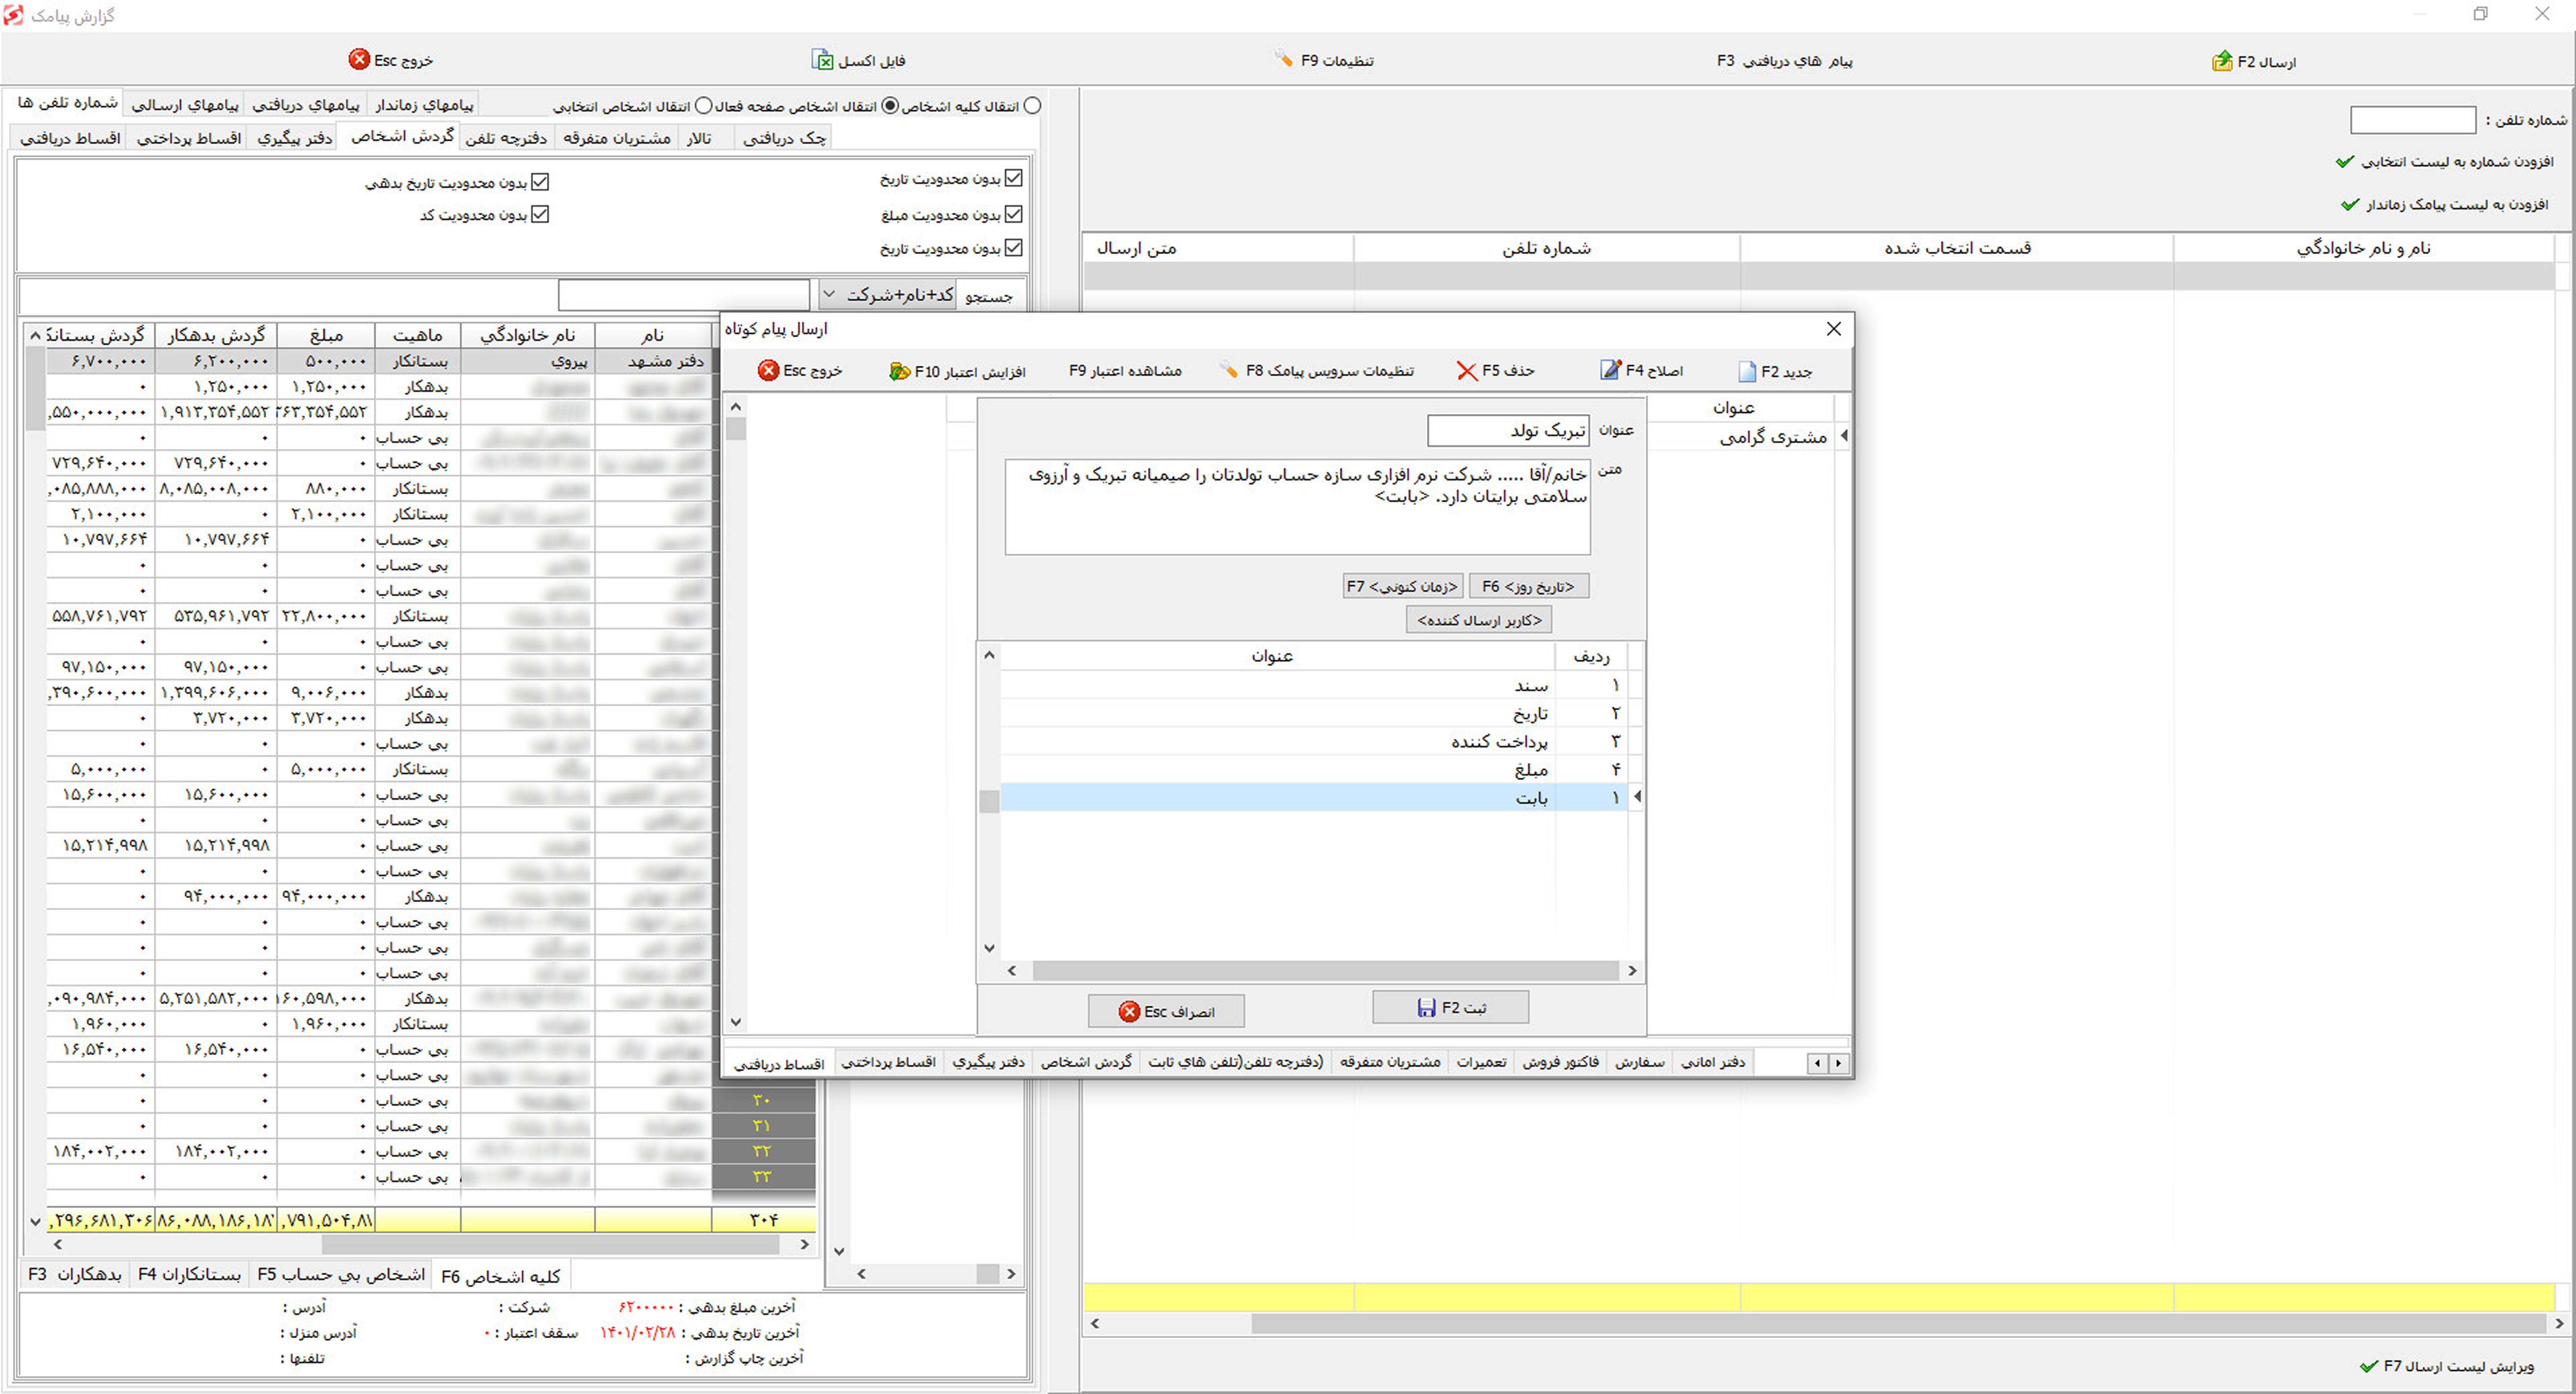Click the red exit icon in main toolbar
Screen dimensions: 2576x1394
pos(359,60)
